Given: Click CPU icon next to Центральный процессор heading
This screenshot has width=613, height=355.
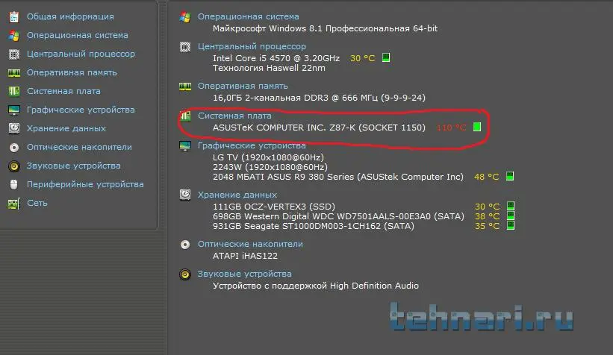Looking at the screenshot, I should (185, 47).
